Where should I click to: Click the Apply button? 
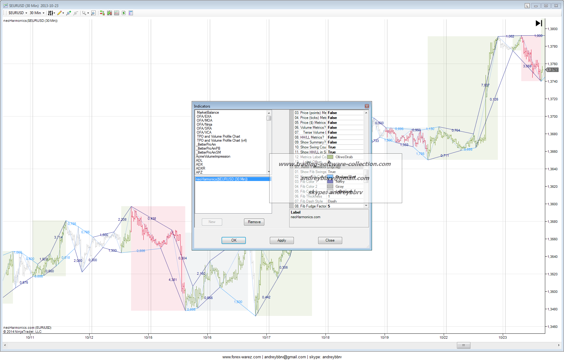(x=282, y=240)
